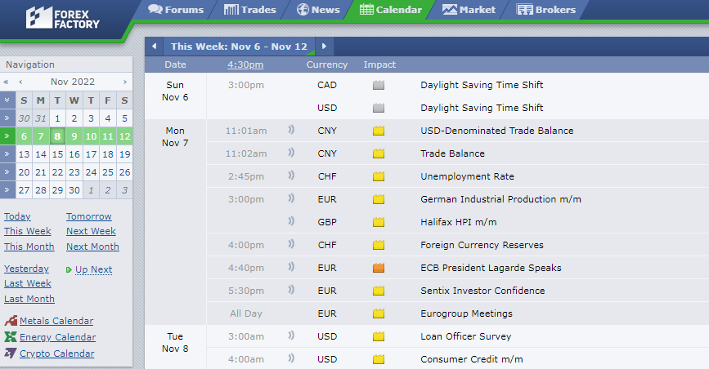The height and width of the screenshot is (369, 709).
Task: Toggle alert icon for German Industrial Production
Action: (291, 198)
